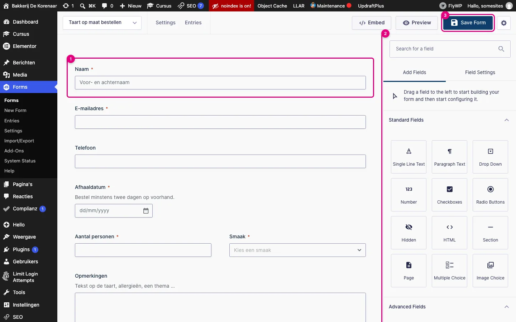
Task: Click the Naam text input
Action: pos(220,83)
